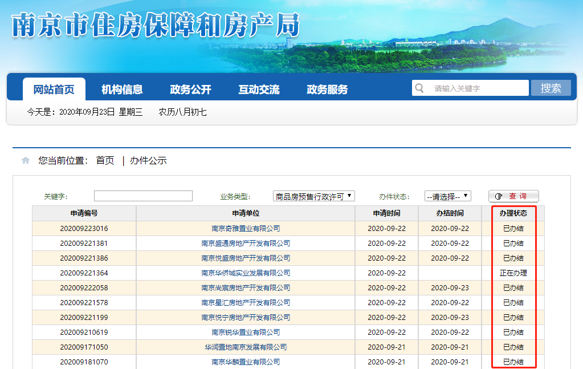The image size is (583, 369).
Task: Click the home icon in breadcrumb
Action: [26, 160]
